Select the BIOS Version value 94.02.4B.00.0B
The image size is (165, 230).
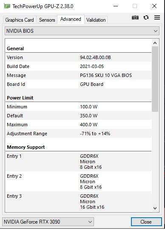coord(95,57)
